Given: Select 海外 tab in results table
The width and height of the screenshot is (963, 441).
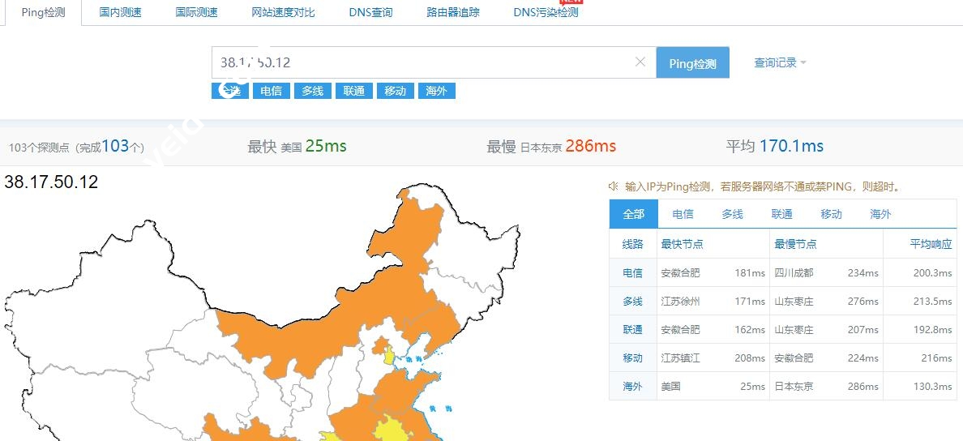Looking at the screenshot, I should tap(880, 214).
